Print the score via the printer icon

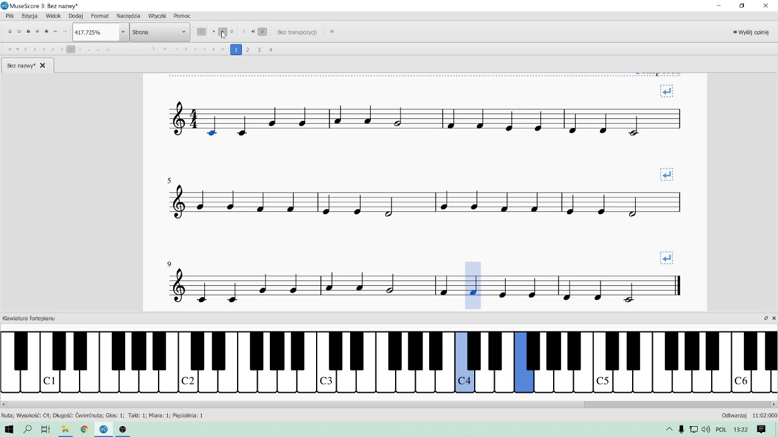point(46,32)
